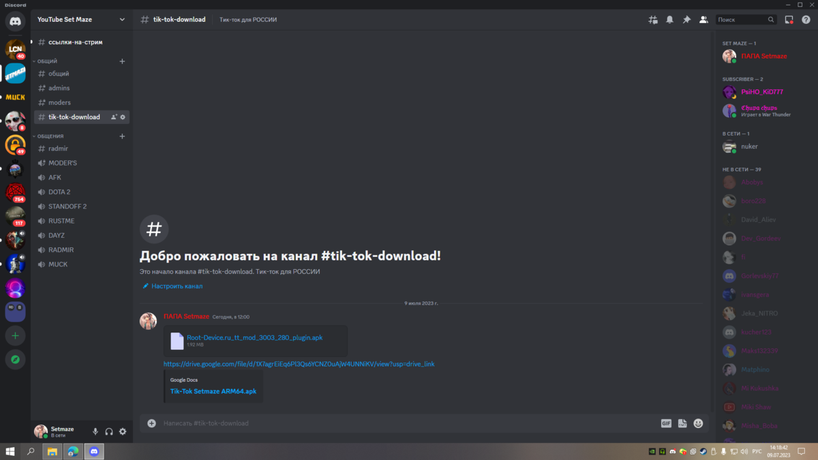Screen dimensions: 818x460
Task: Open the sticker picker icon
Action: [682, 423]
